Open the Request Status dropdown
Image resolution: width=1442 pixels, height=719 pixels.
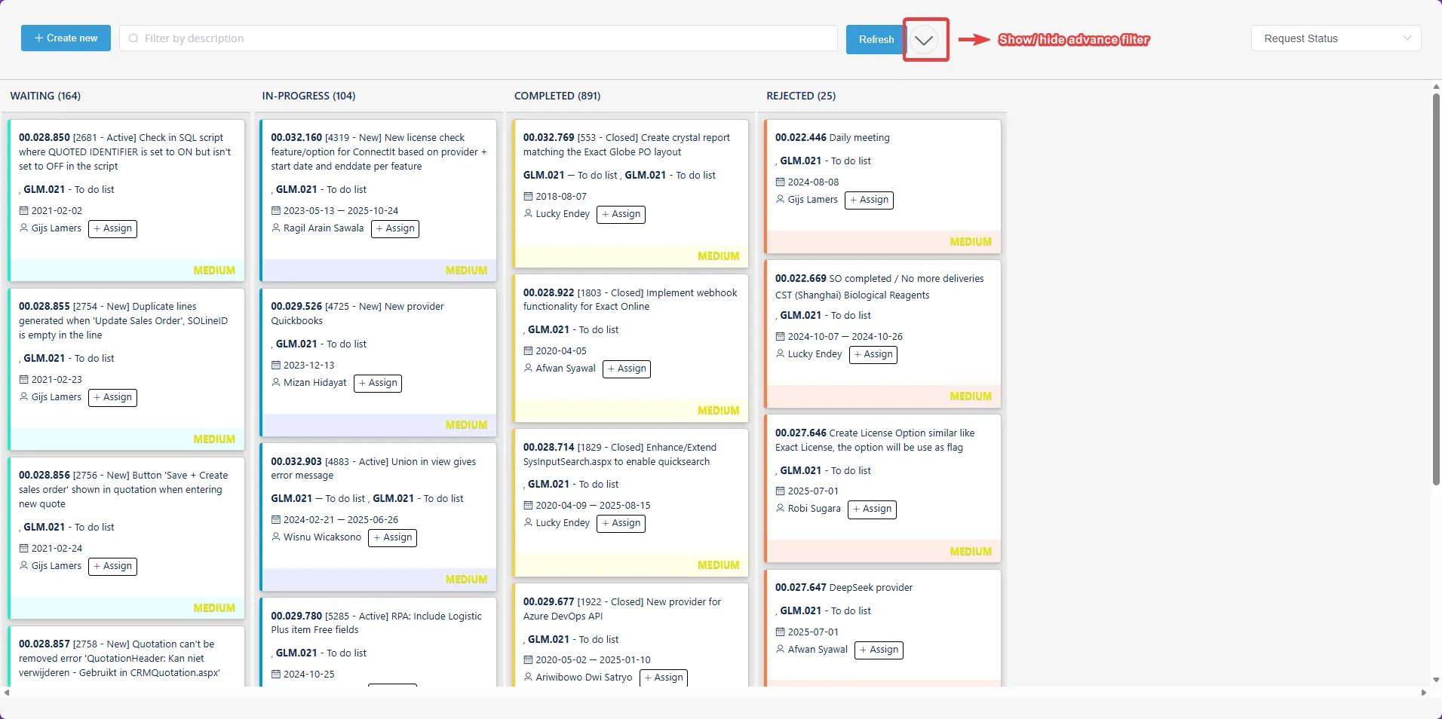1335,38
